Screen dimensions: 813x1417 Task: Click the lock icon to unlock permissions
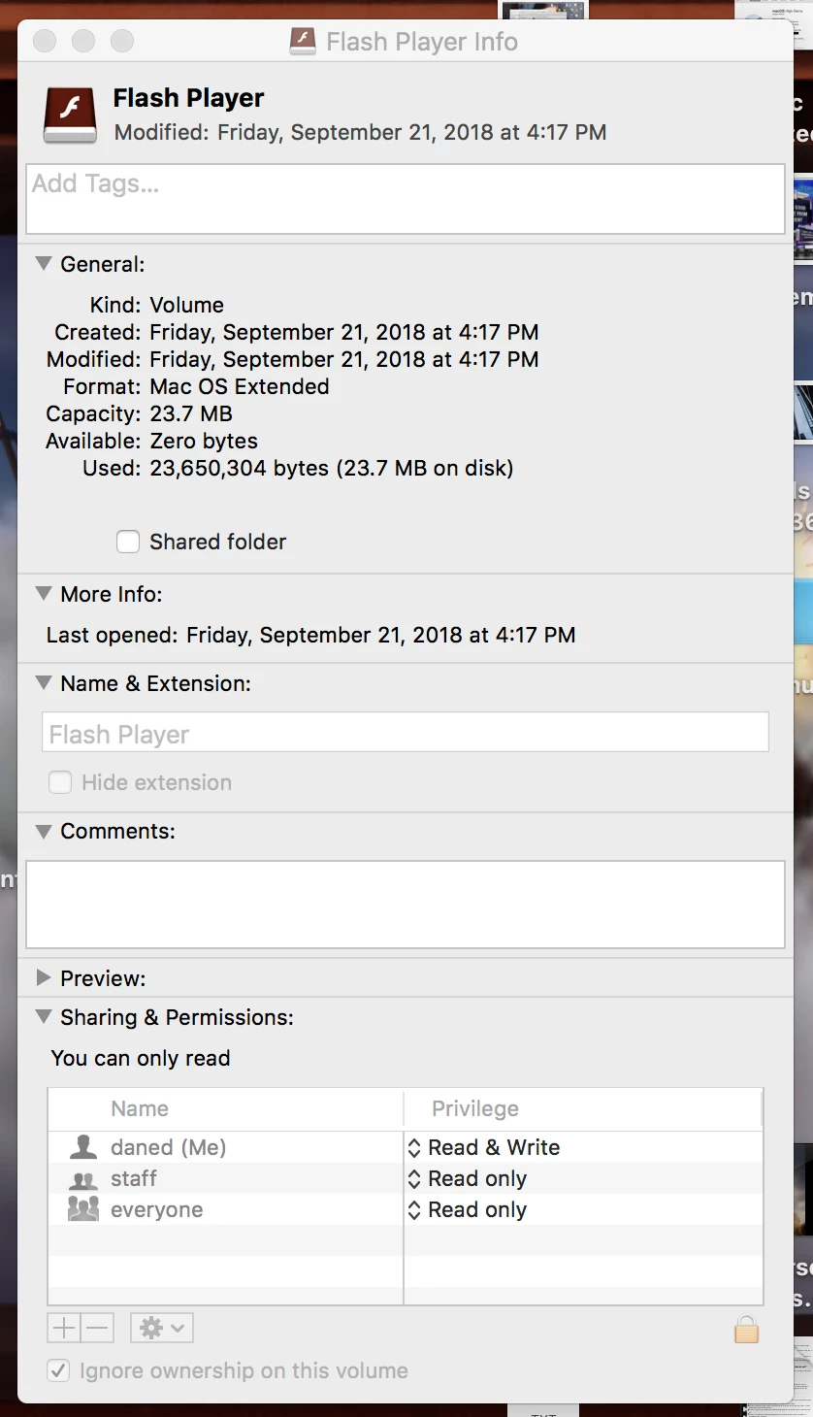click(746, 1328)
